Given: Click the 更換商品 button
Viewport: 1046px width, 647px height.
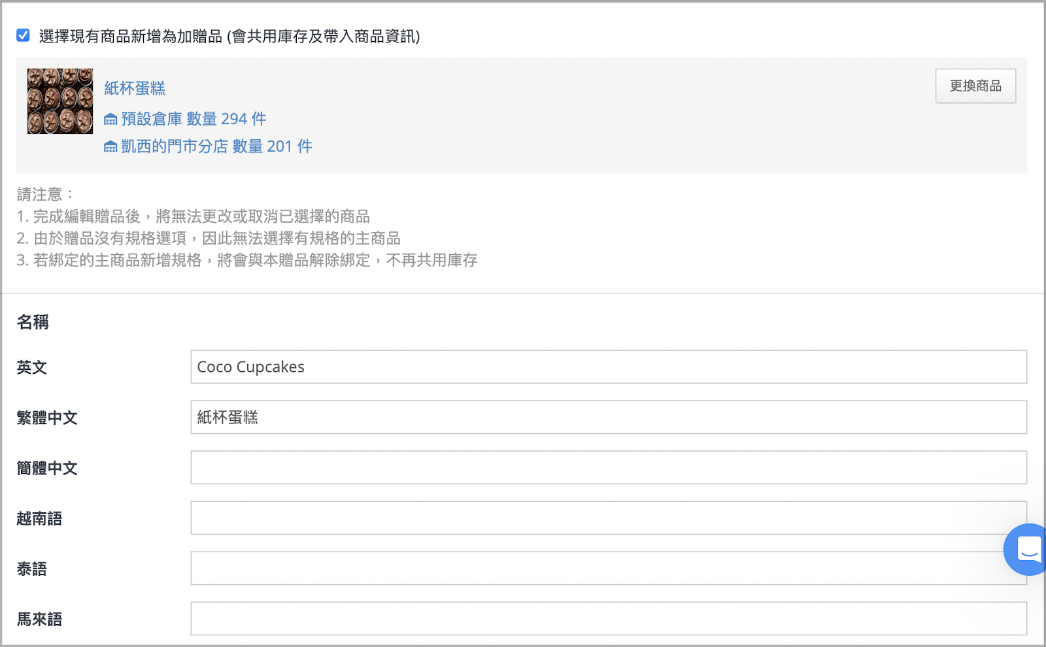Looking at the screenshot, I should pyautogui.click(x=975, y=86).
